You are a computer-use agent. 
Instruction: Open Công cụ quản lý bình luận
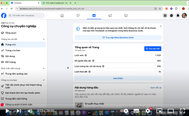[x=23, y=105]
